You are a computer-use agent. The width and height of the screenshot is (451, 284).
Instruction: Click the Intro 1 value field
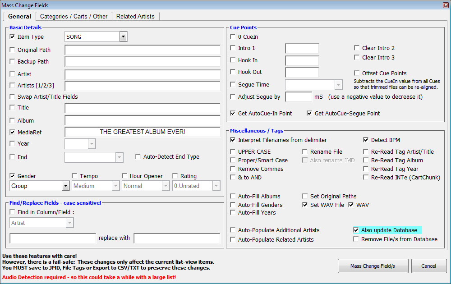coord(302,49)
